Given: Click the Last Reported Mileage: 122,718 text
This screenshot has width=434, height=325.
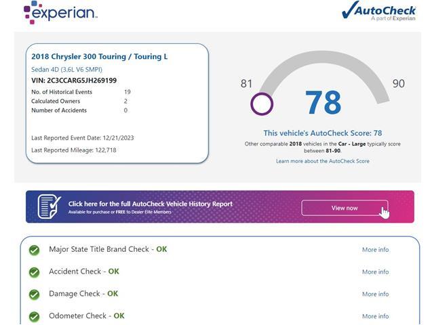Looking at the screenshot, I should point(74,150).
